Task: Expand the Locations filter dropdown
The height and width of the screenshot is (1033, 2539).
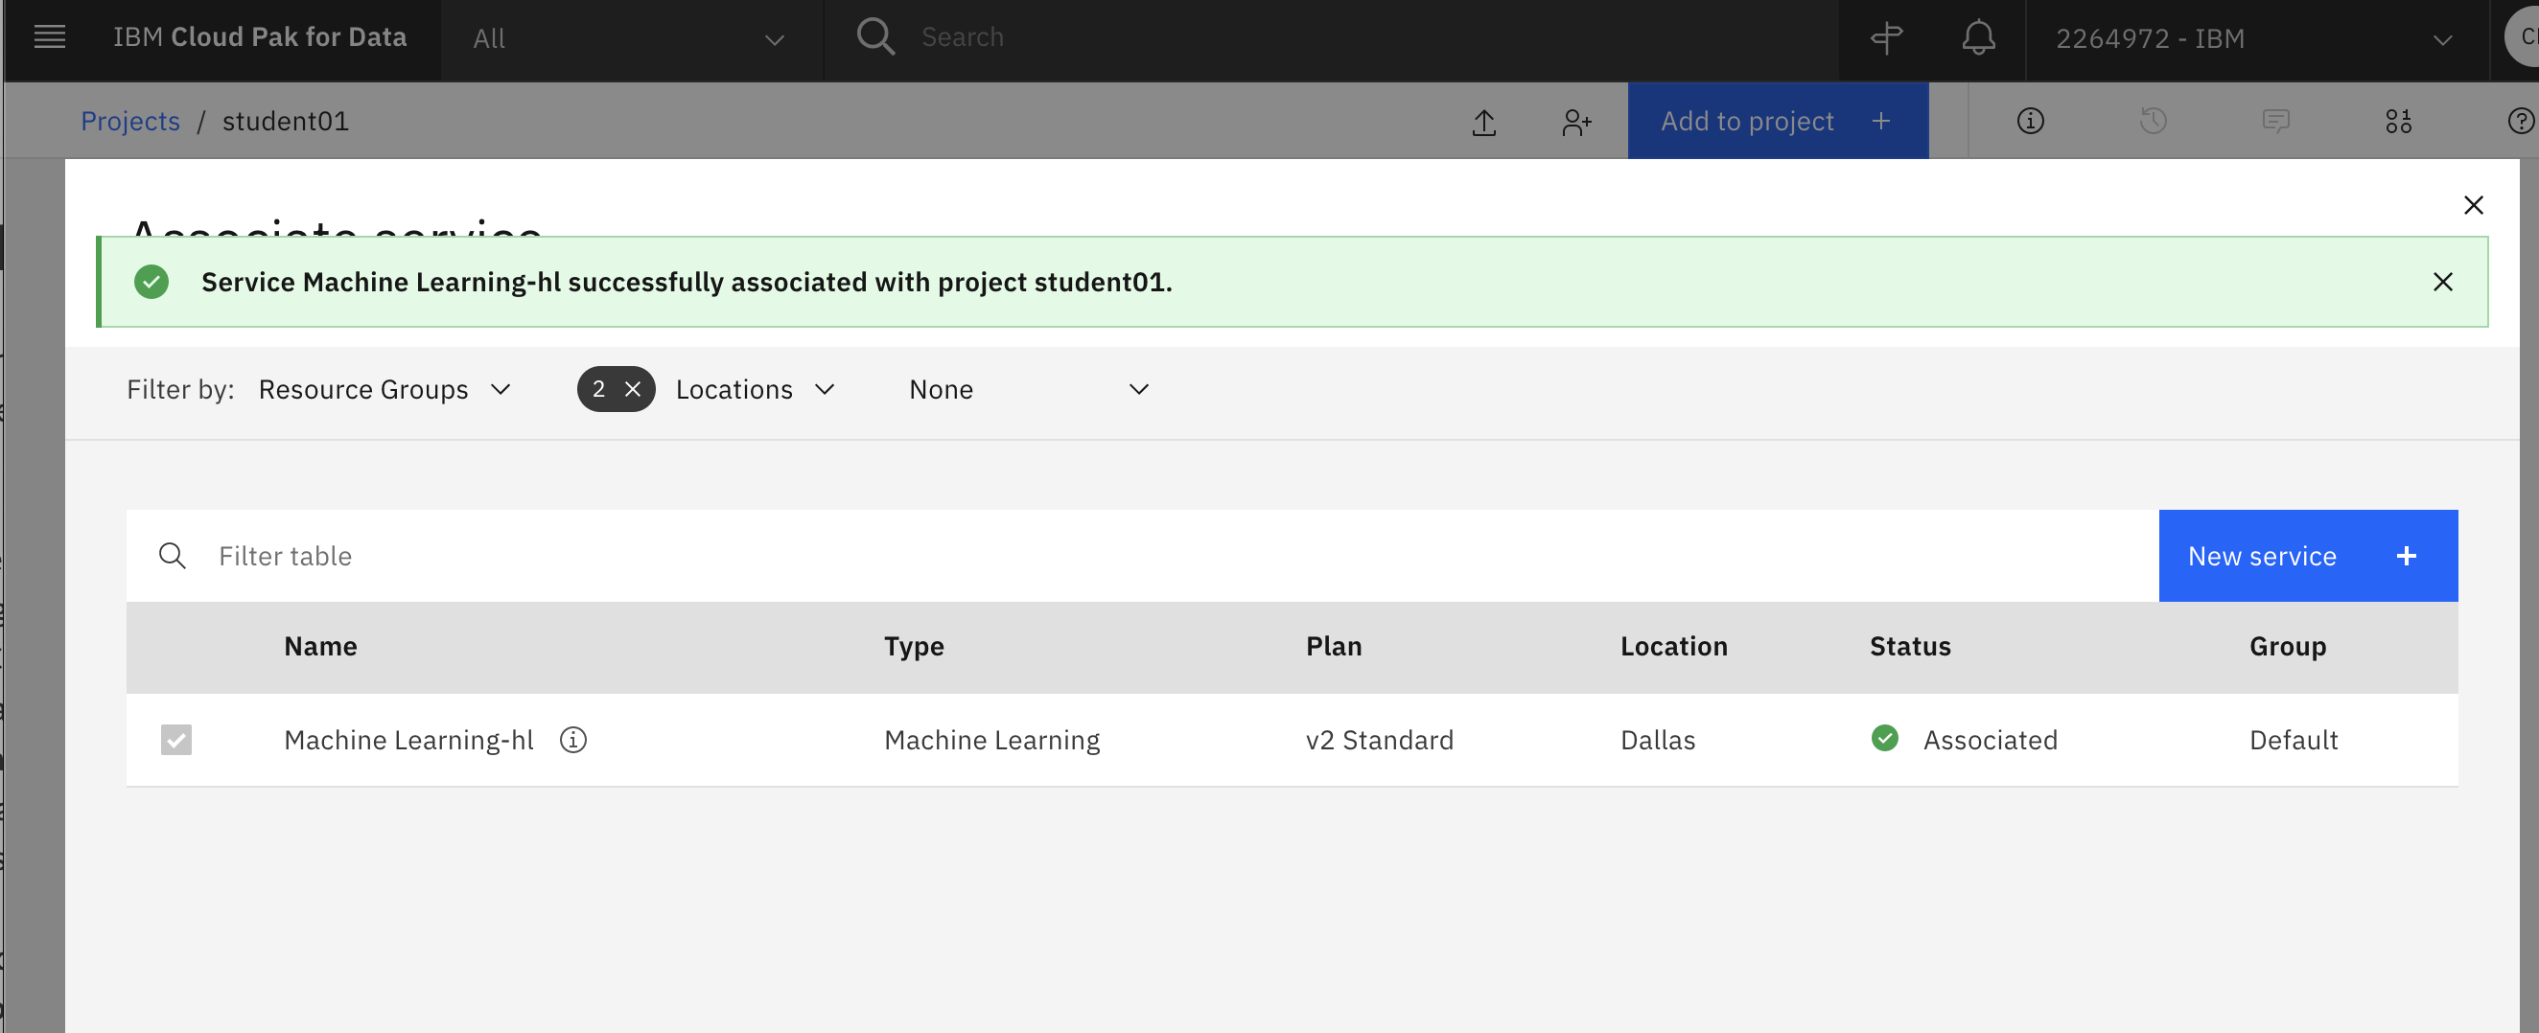Action: point(755,390)
